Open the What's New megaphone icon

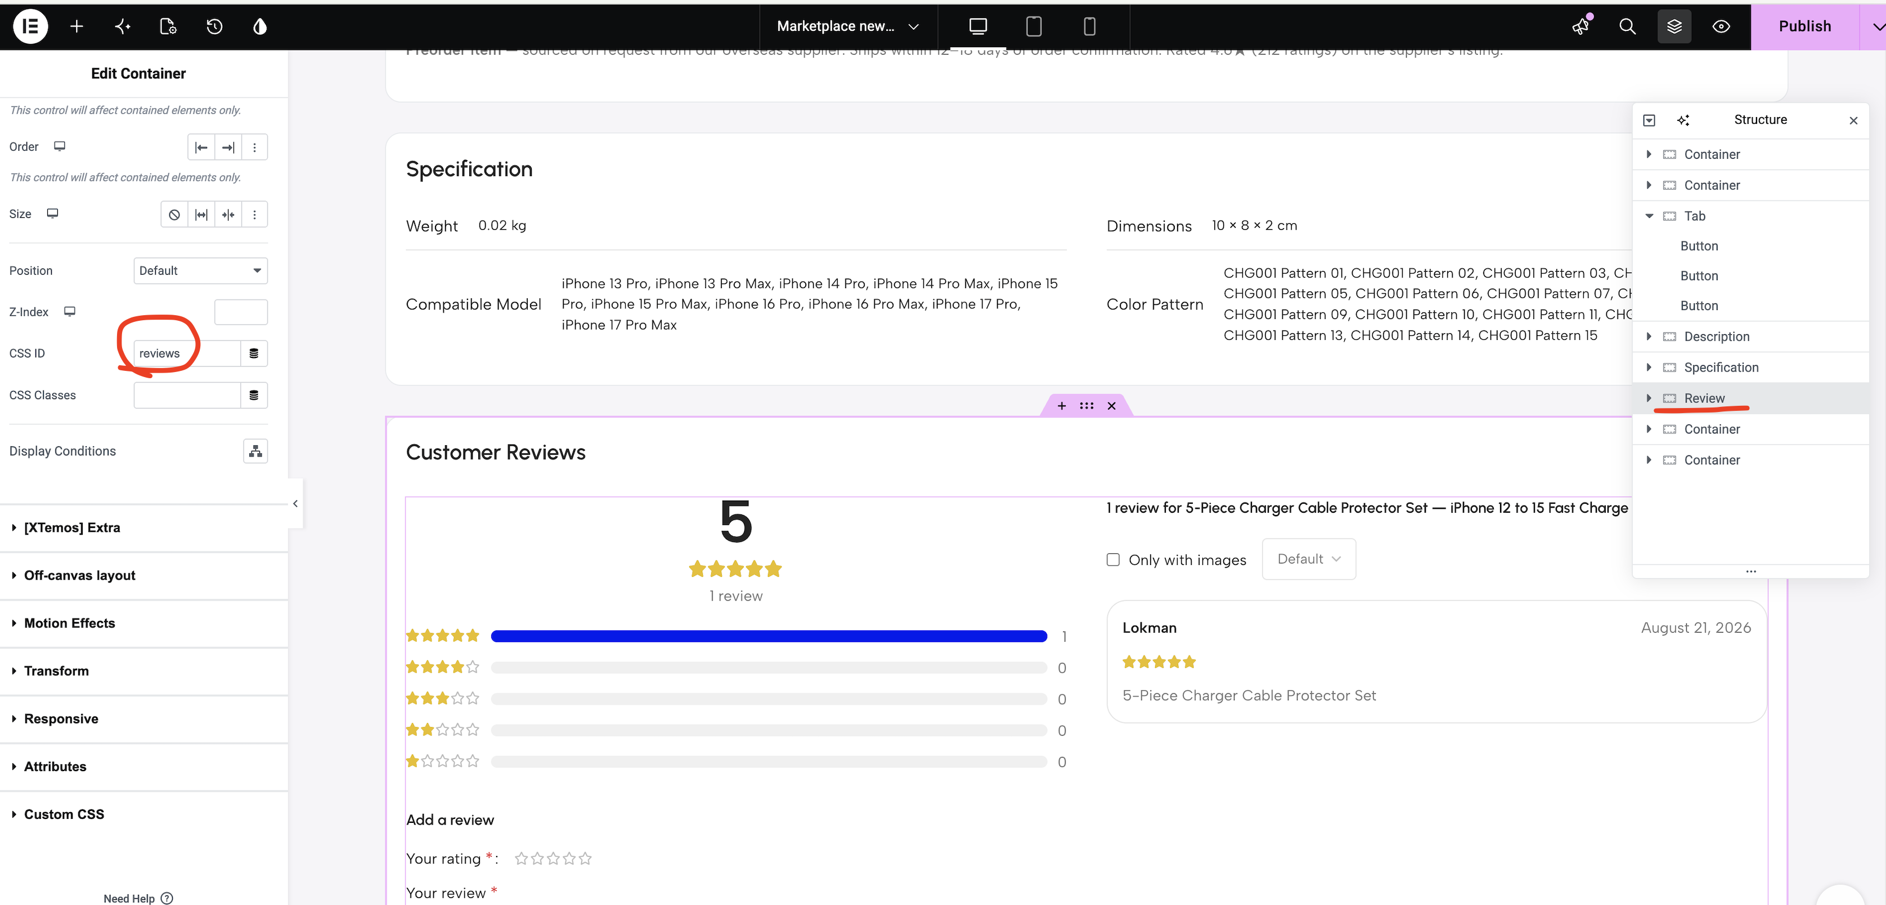pyautogui.click(x=1582, y=26)
